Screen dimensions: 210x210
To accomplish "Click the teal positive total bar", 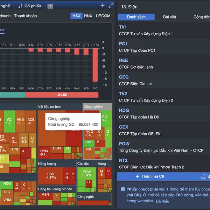I will [x=13, y=95].
